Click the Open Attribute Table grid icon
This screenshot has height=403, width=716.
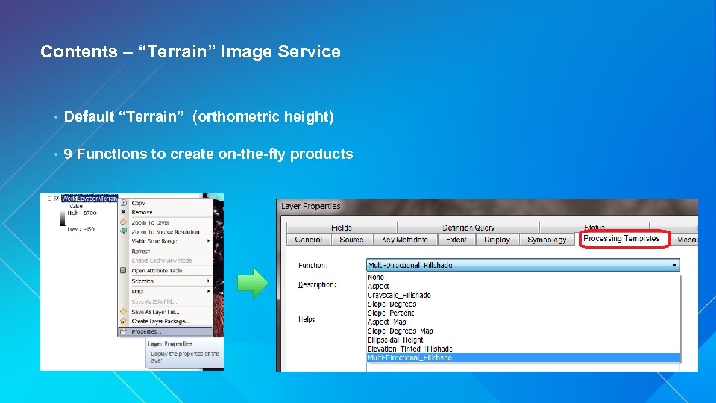[123, 270]
